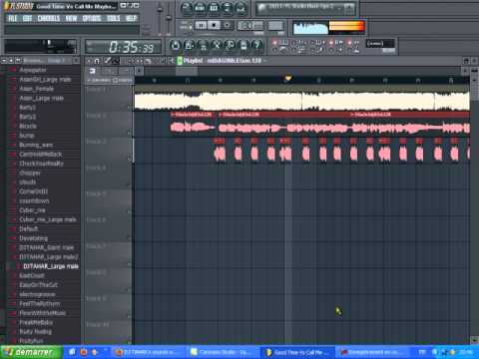Select the paint brush tool in Playlist toolbar
The image size is (479, 359).
click(116, 61)
